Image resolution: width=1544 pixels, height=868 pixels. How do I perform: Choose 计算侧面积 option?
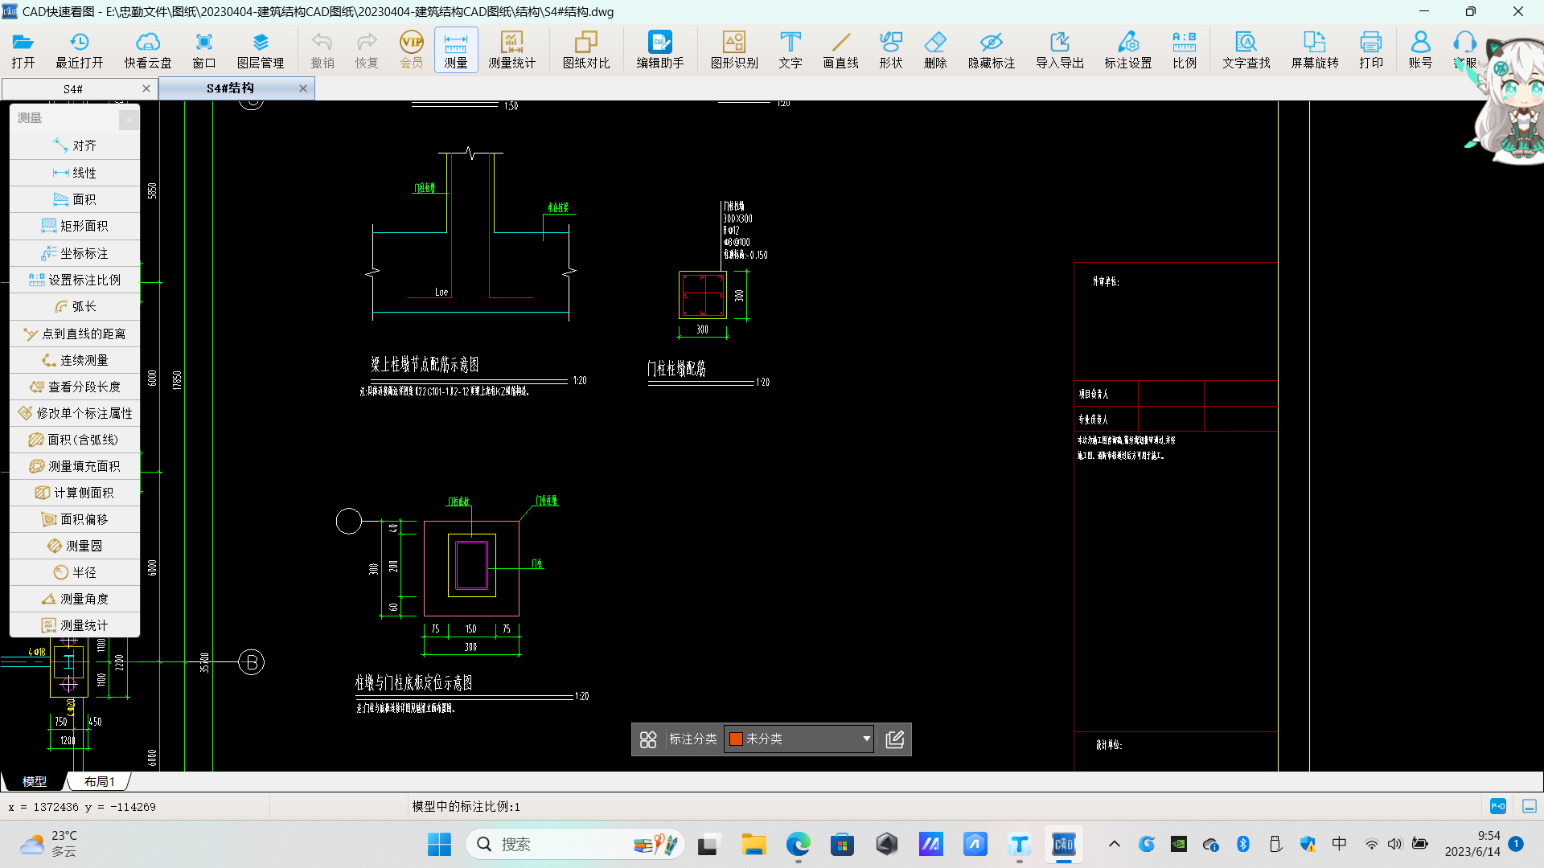[x=75, y=493]
